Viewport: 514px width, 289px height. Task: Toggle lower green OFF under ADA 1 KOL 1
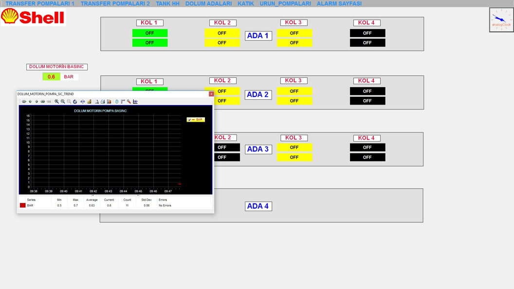tap(150, 43)
